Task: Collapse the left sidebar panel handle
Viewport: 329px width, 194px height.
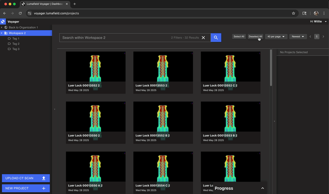Action: pos(54,109)
